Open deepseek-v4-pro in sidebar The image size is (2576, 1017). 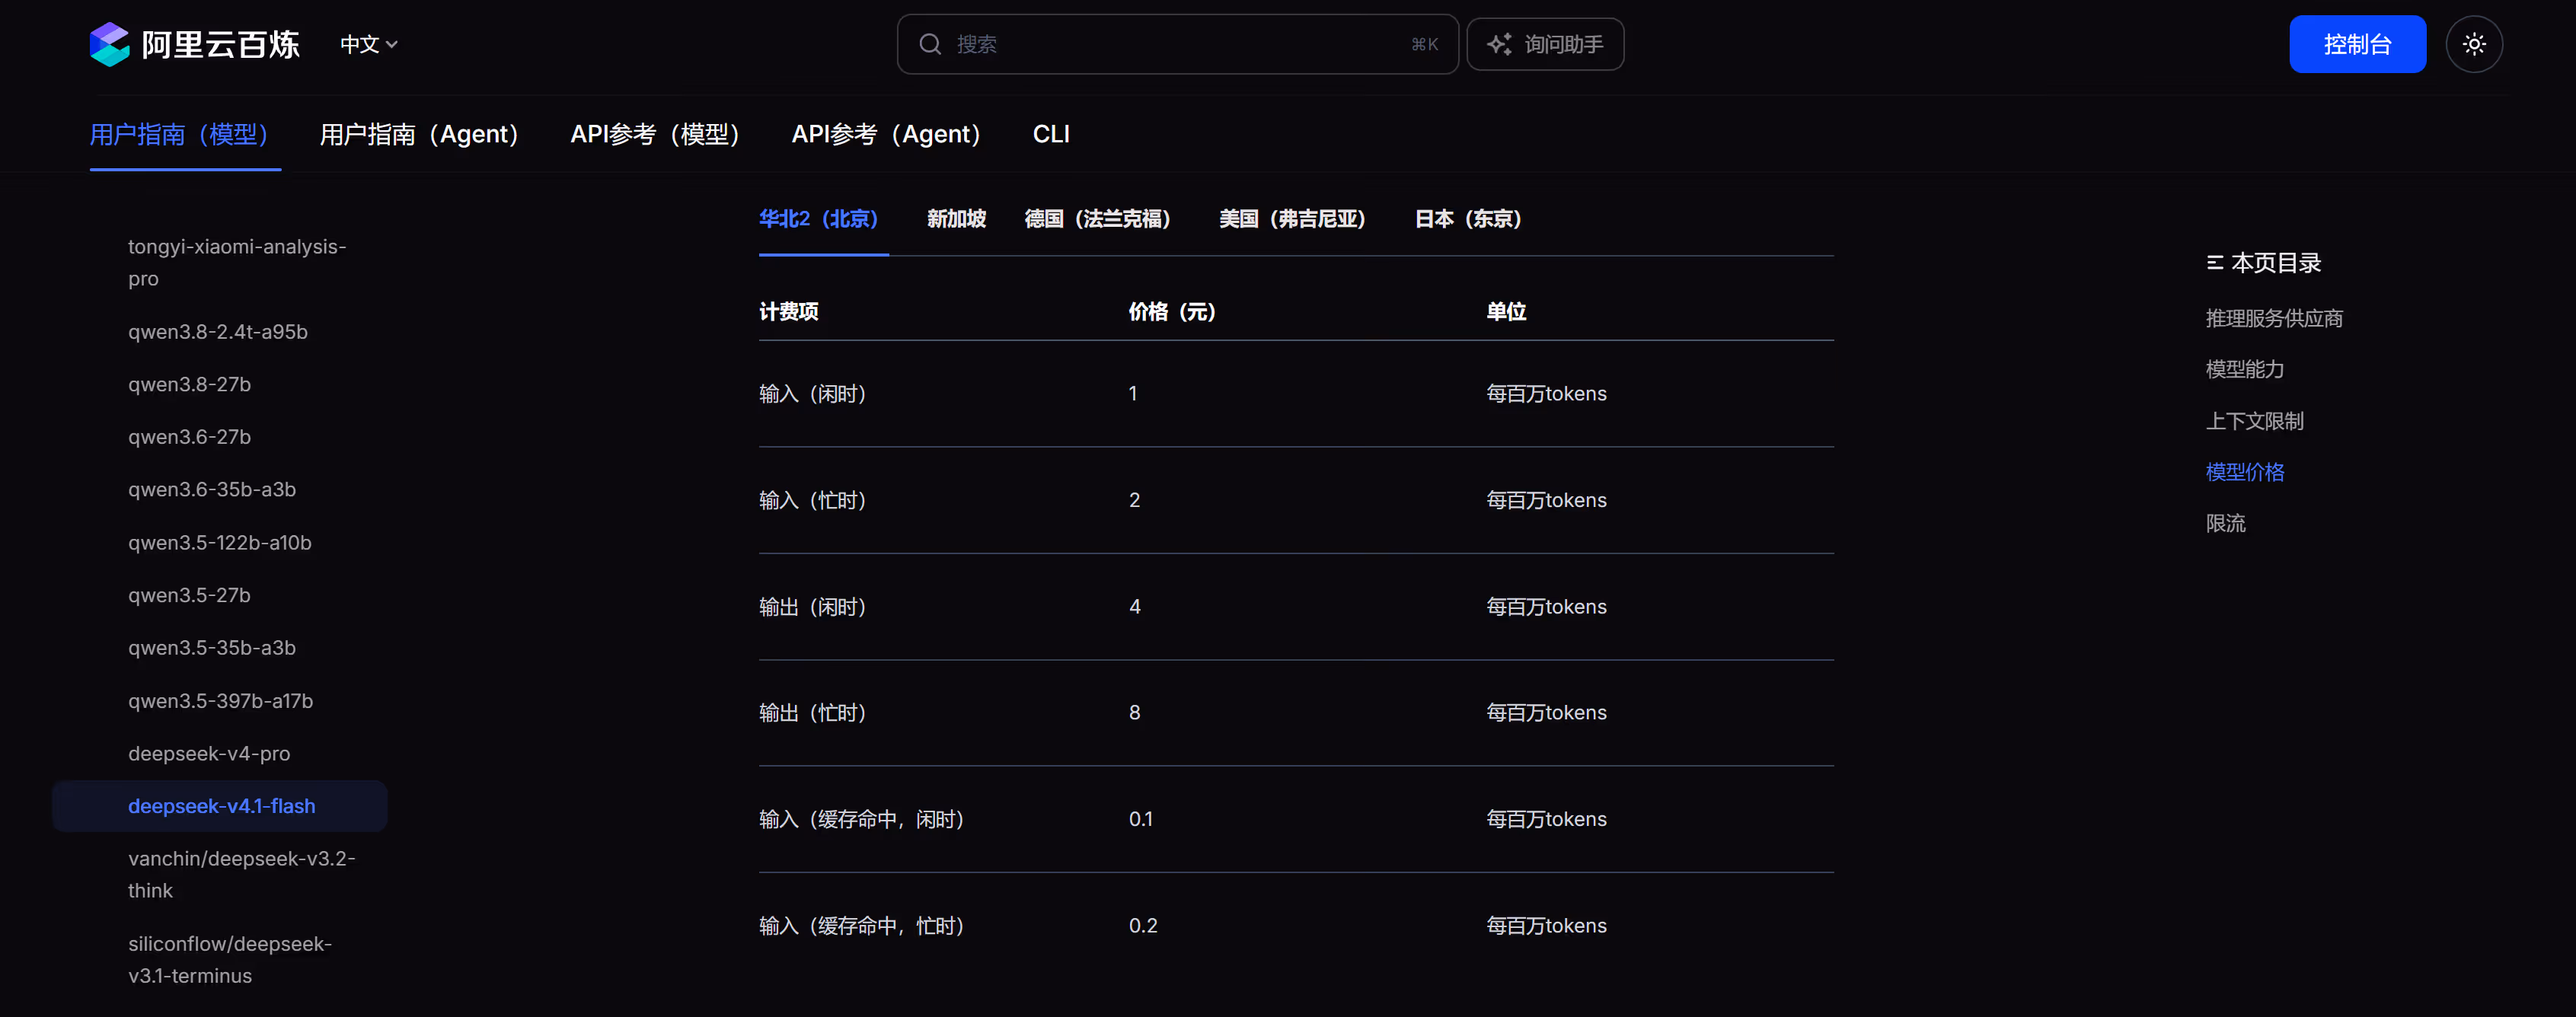(x=209, y=754)
